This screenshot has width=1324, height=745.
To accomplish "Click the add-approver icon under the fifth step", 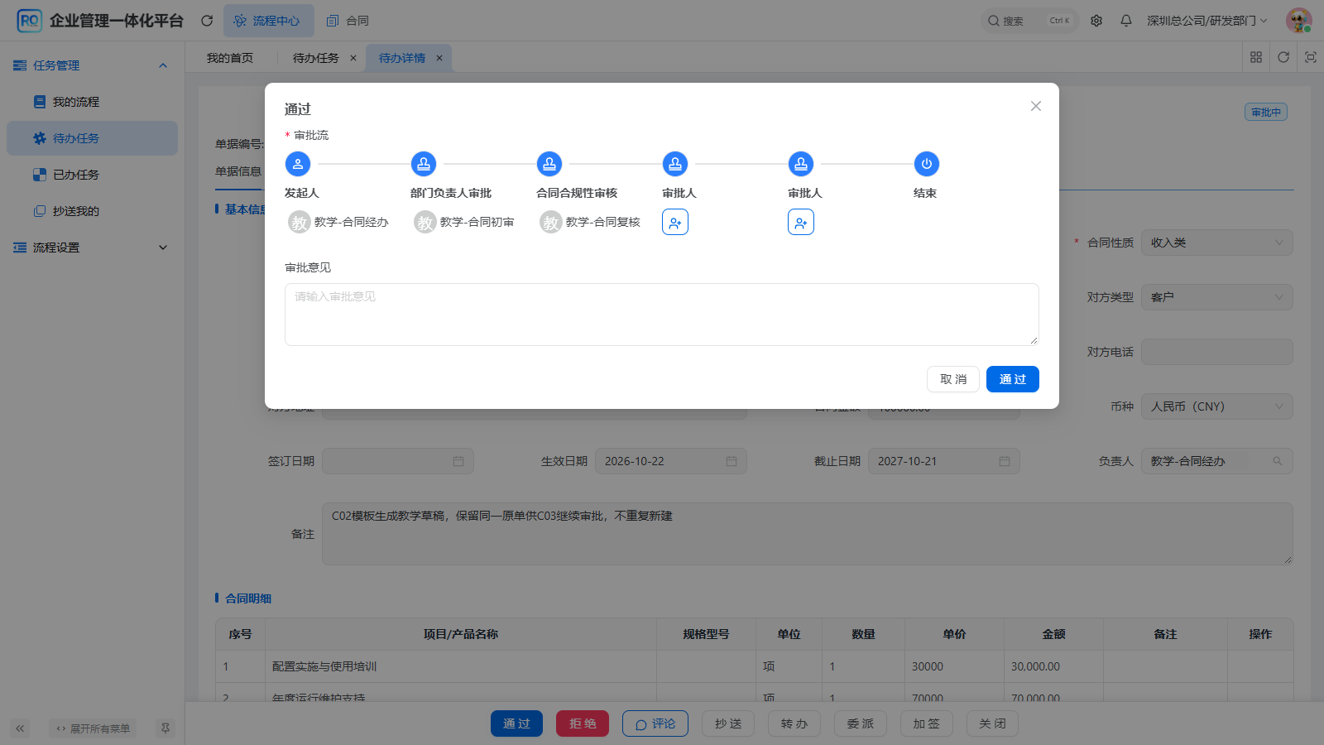I will click(x=801, y=222).
